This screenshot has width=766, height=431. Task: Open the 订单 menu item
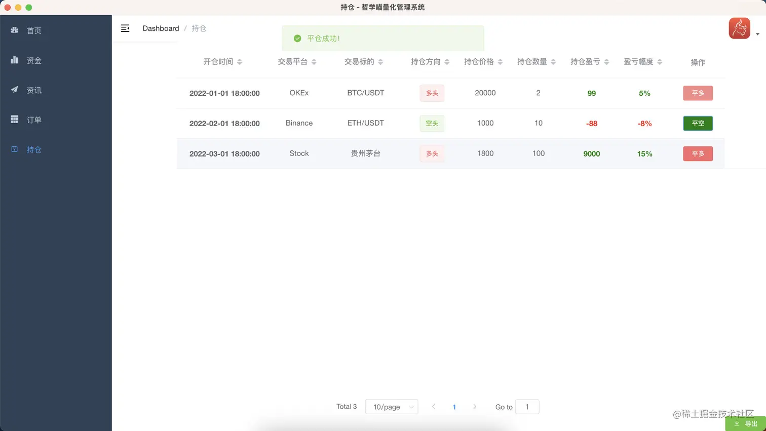pyautogui.click(x=56, y=120)
